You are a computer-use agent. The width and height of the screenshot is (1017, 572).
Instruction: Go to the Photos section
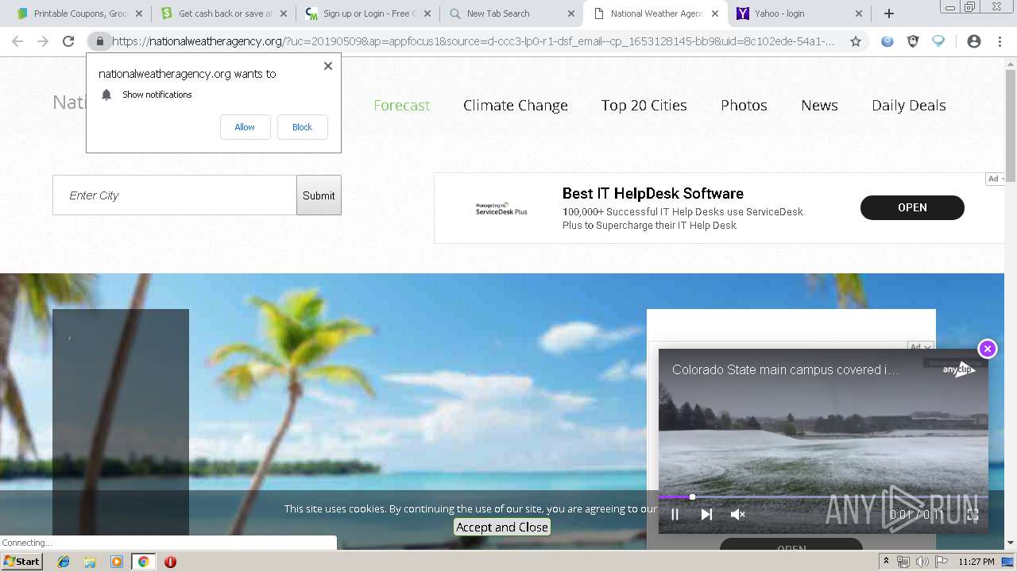[x=744, y=105]
